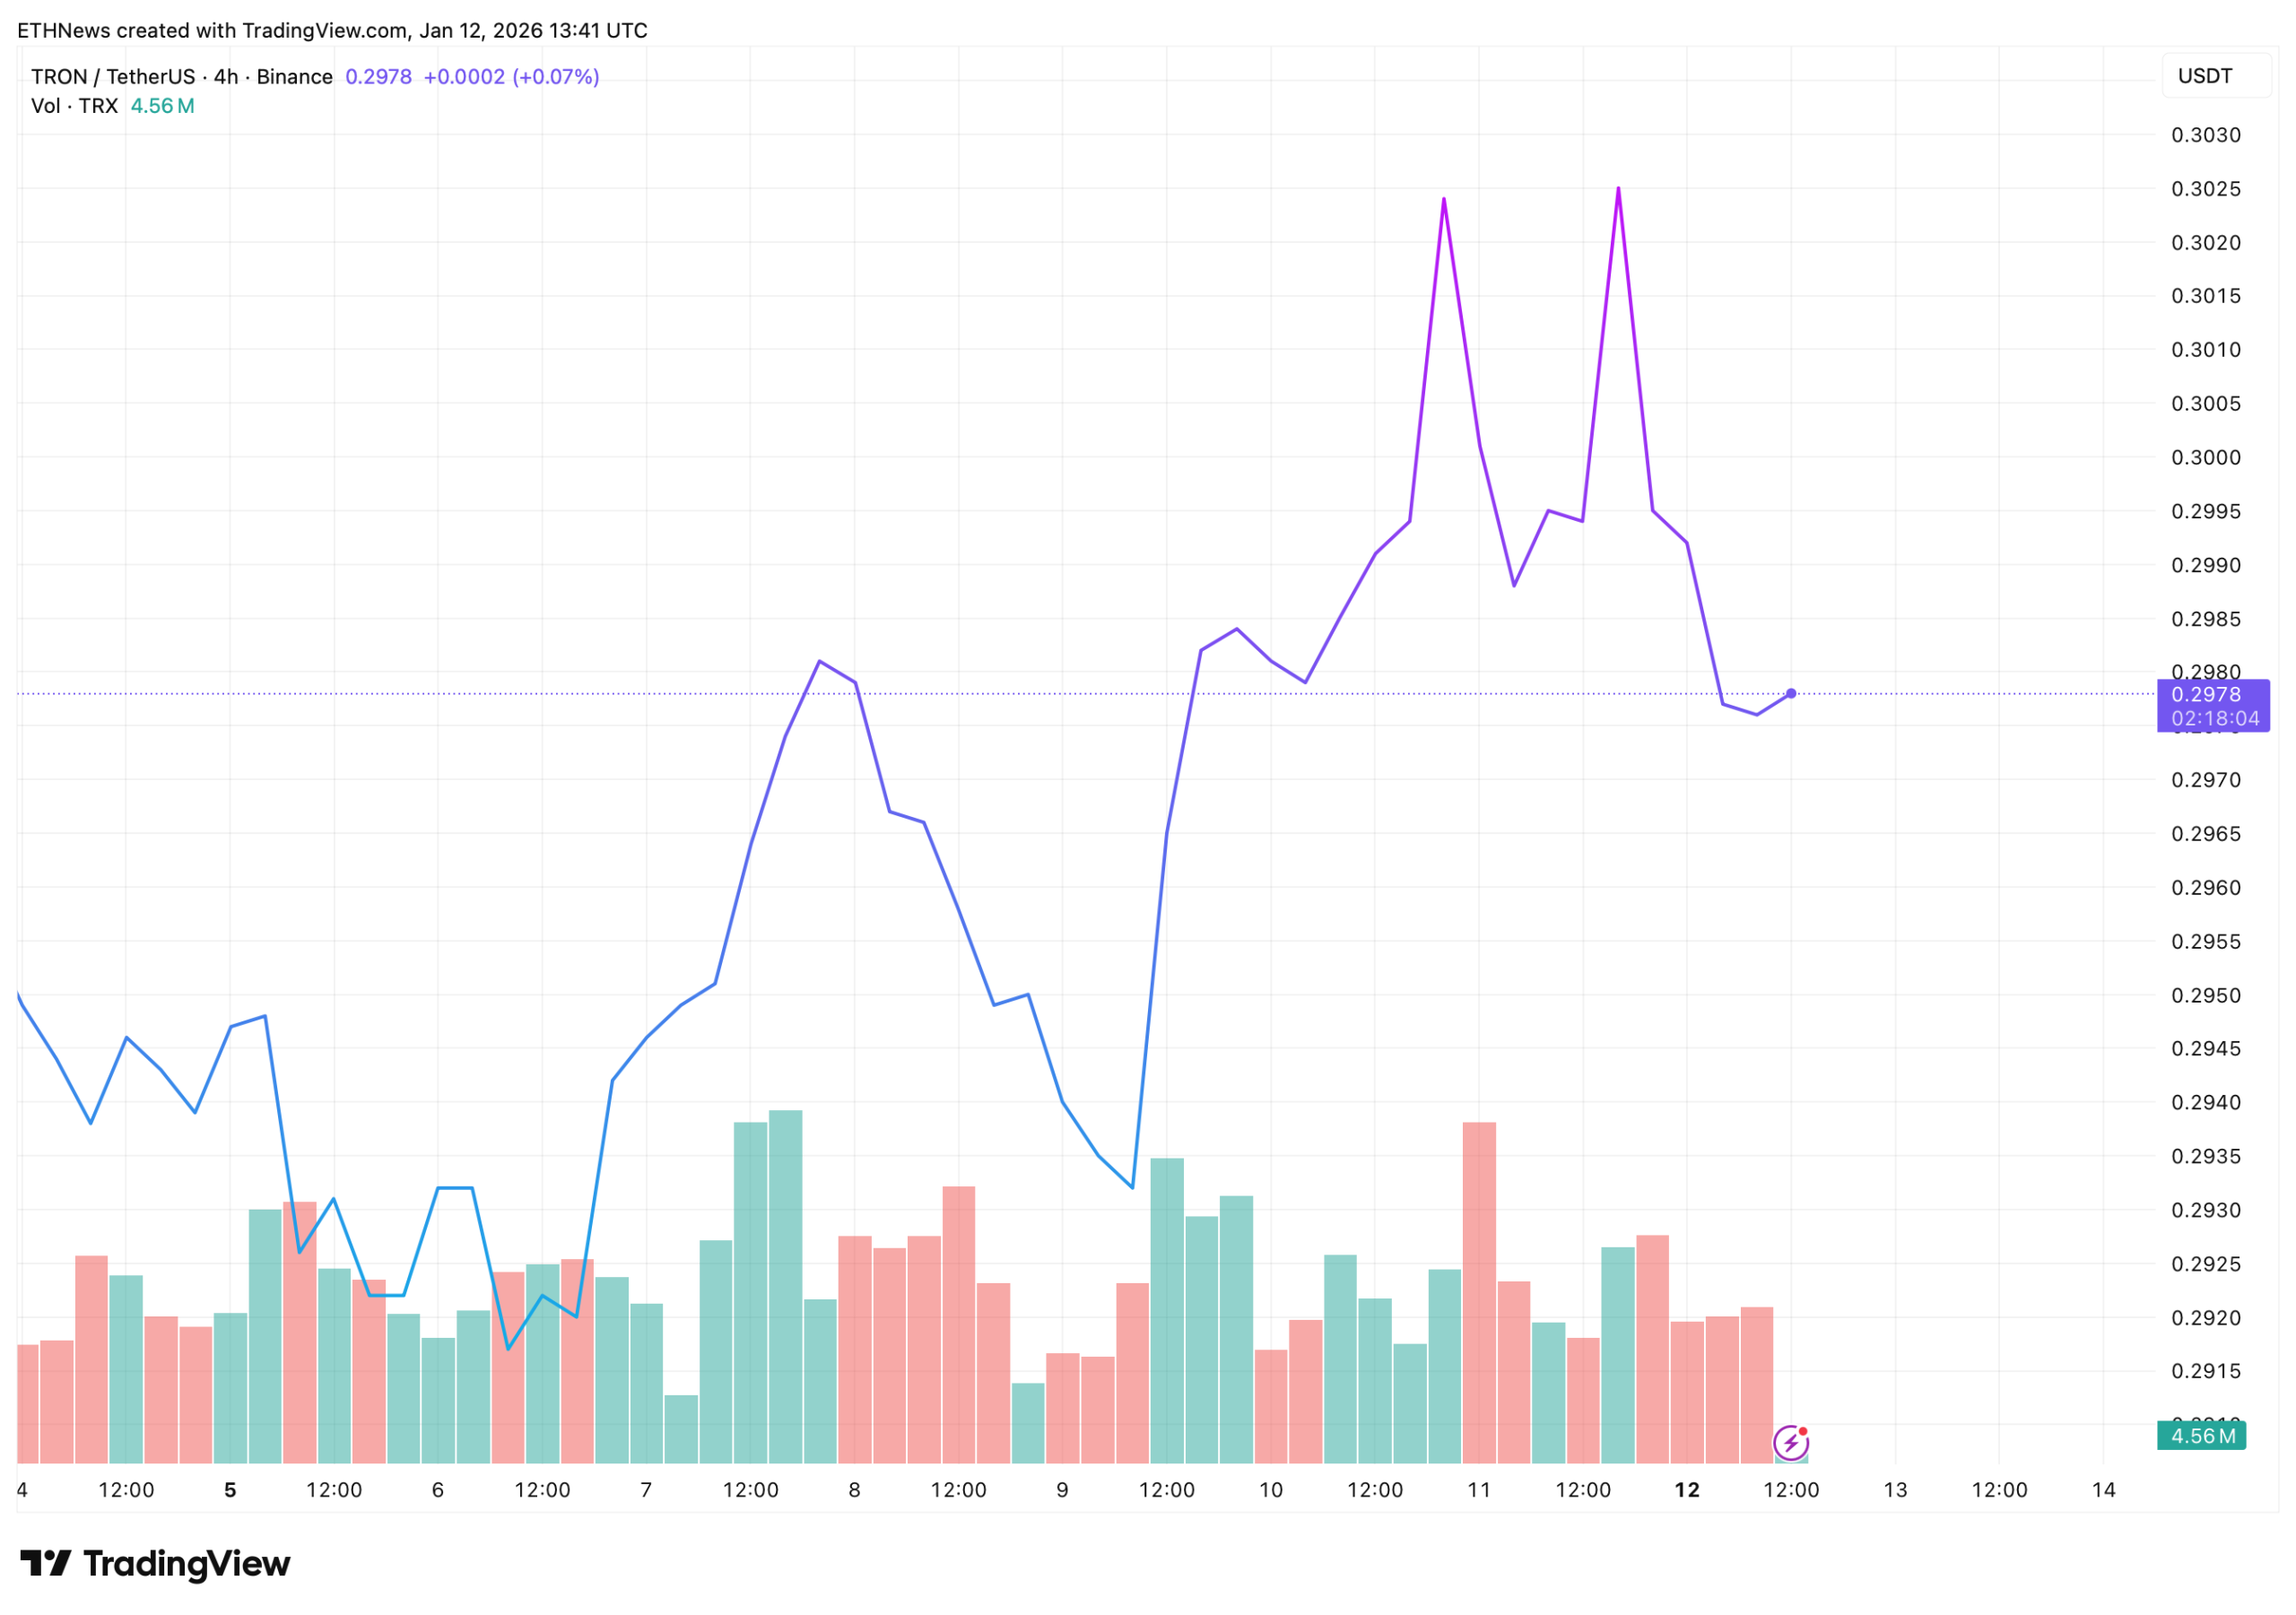Click the lightning flash icon on the time axis
The height and width of the screenshot is (1615, 2296).
coord(1790,1442)
